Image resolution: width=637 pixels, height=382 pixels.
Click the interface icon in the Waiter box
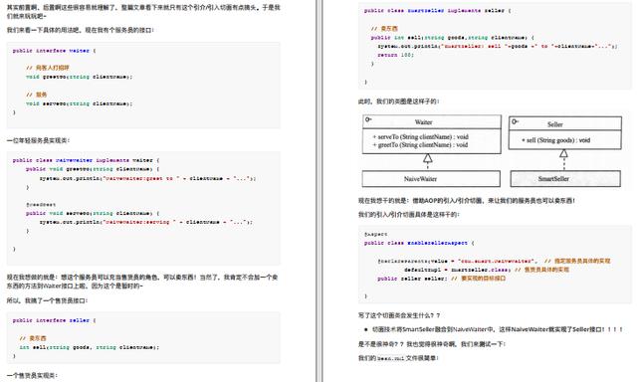tap(368, 119)
